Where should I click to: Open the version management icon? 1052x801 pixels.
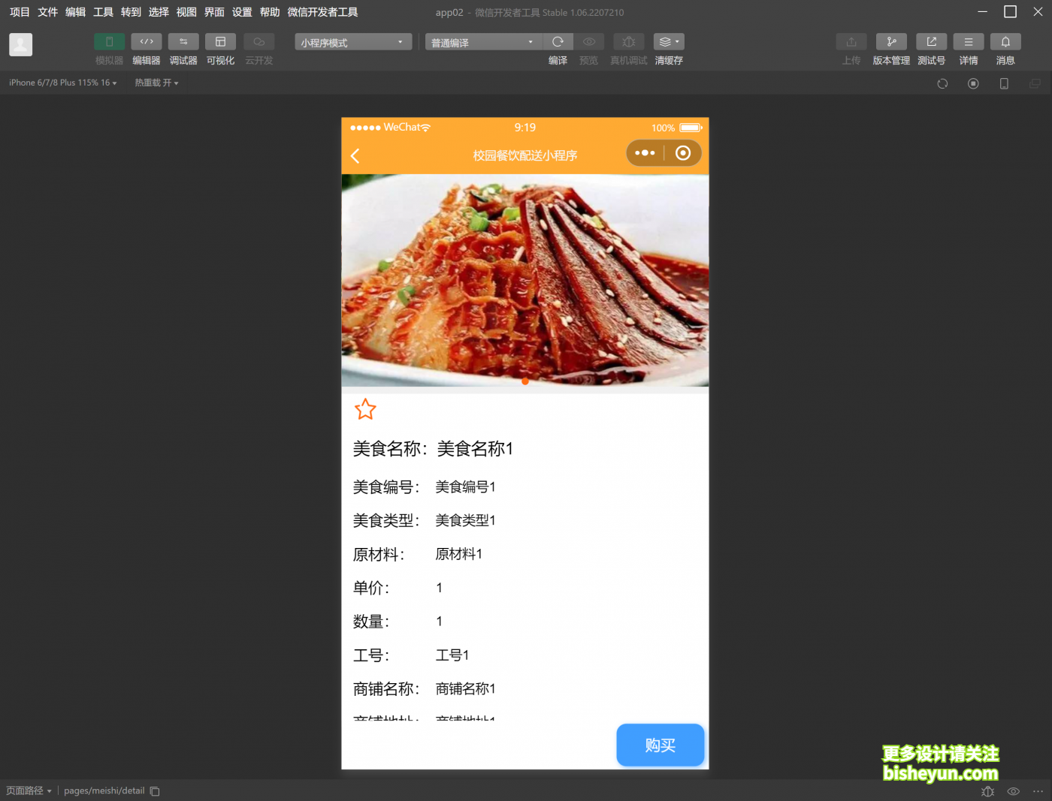pos(891,42)
